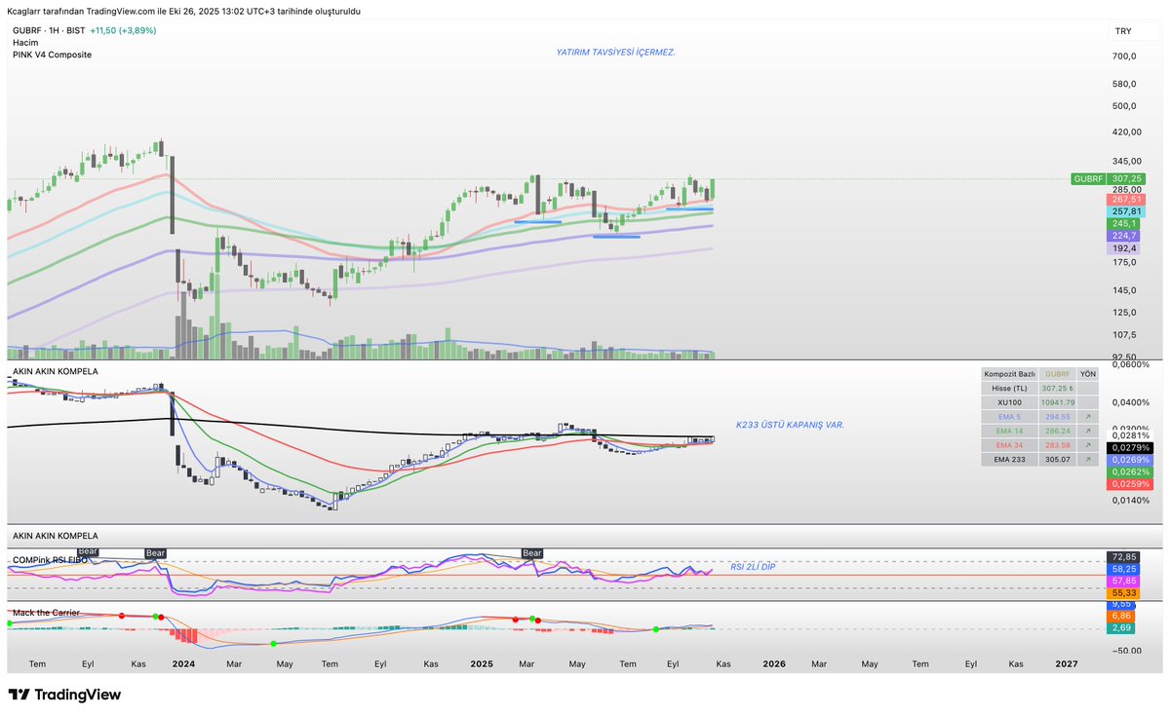
Task: Select the PINK V4 Composite indicator label
Action: click(x=52, y=55)
